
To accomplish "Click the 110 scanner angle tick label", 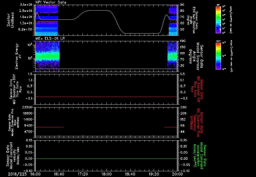I will (x=183, y=53).
